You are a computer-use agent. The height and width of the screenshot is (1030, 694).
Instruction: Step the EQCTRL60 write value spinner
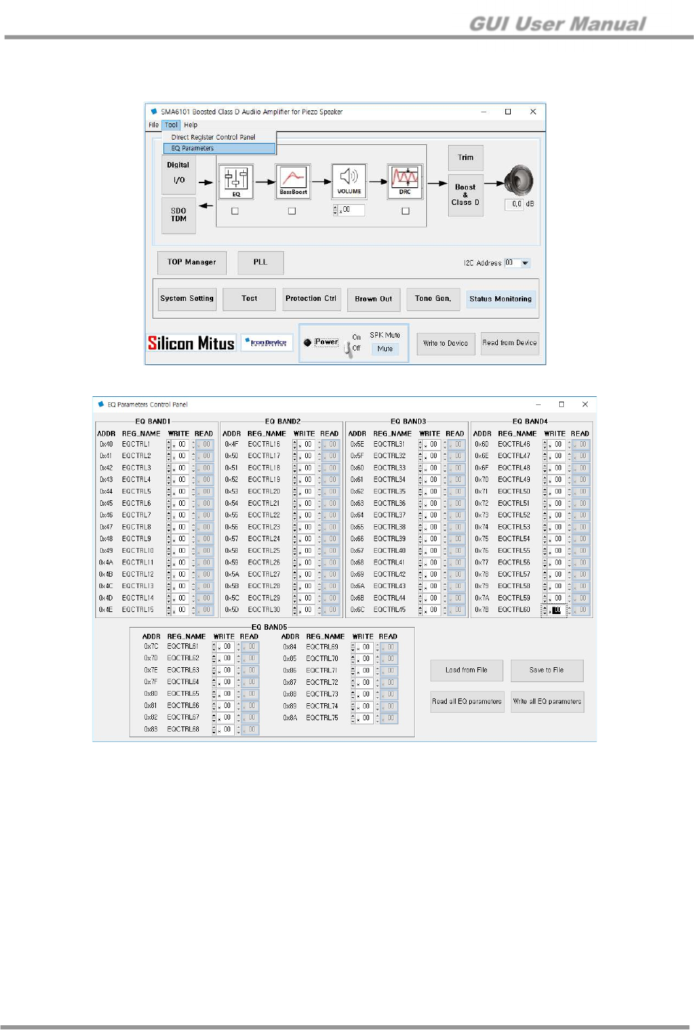click(545, 610)
